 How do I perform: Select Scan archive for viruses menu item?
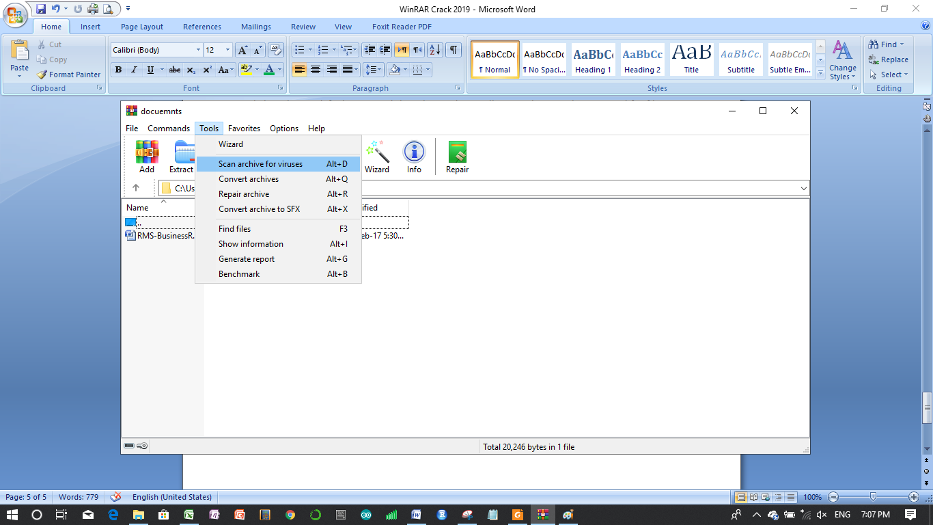278,164
